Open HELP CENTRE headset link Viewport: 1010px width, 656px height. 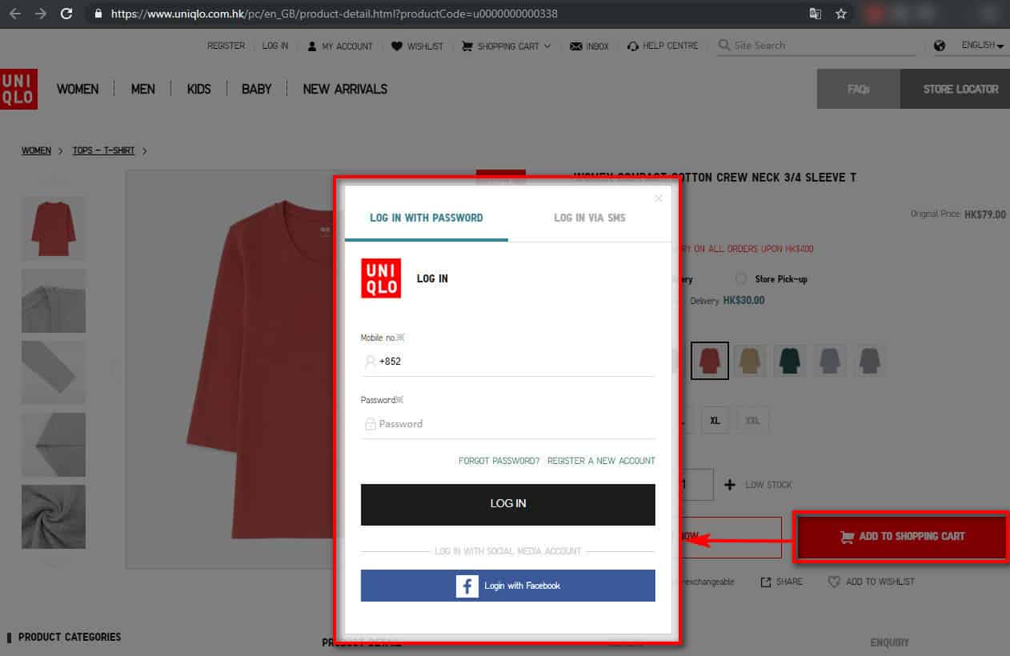coord(663,46)
